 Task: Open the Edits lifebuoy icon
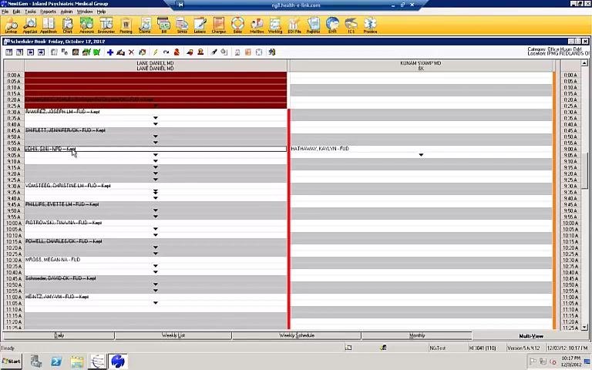pos(237,25)
